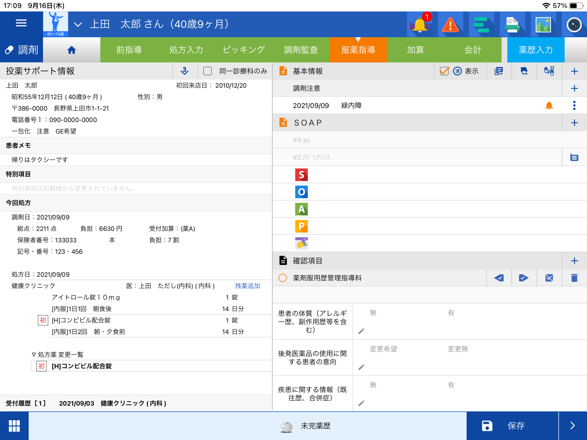Image resolution: width=587 pixels, height=440 pixels.
Task: Open the grid apps menu button
Action: (14, 426)
